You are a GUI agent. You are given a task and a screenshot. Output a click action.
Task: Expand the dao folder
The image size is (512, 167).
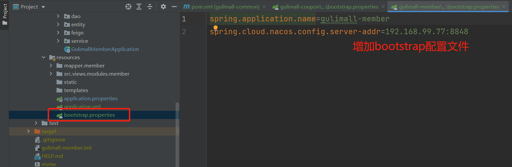[x=58, y=16]
